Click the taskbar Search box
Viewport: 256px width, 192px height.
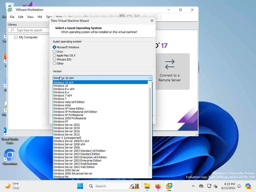pos(114,186)
